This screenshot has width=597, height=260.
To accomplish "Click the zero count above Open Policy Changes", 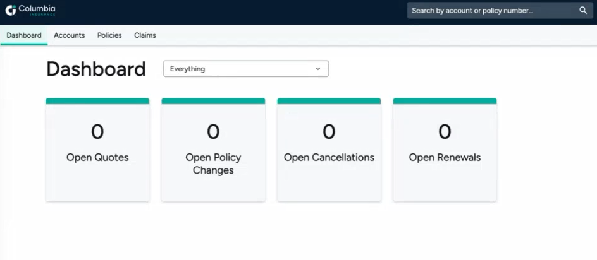I will [213, 132].
